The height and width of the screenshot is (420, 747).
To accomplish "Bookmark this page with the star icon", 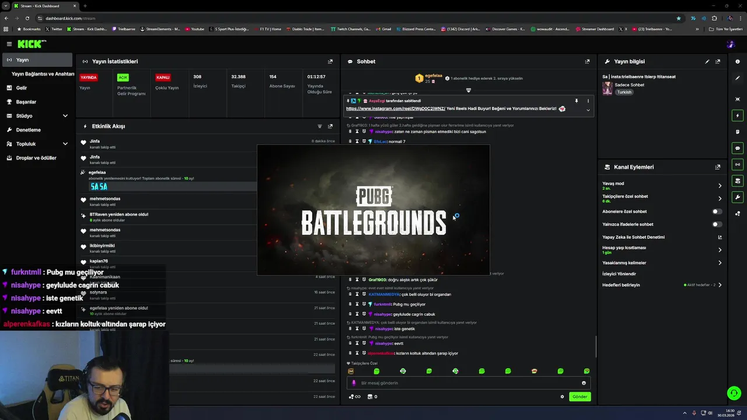I will (x=678, y=18).
